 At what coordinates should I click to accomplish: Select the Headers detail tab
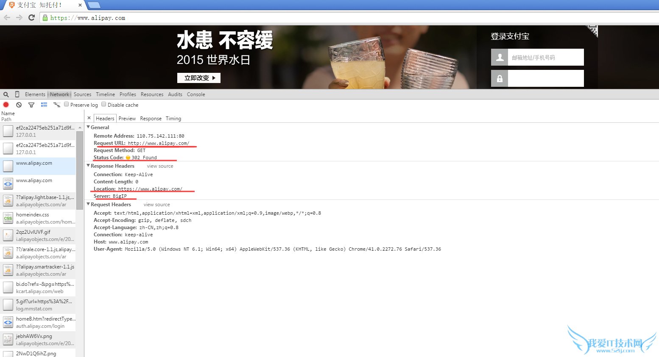click(105, 119)
